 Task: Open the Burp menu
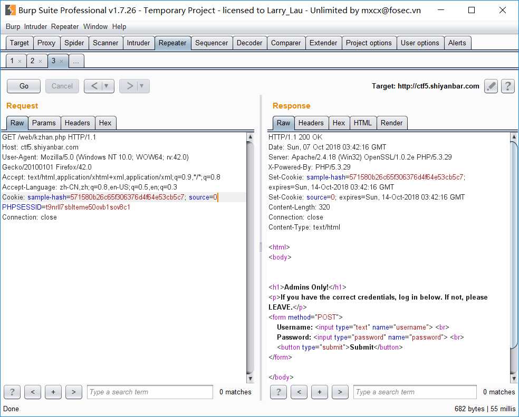(13, 27)
